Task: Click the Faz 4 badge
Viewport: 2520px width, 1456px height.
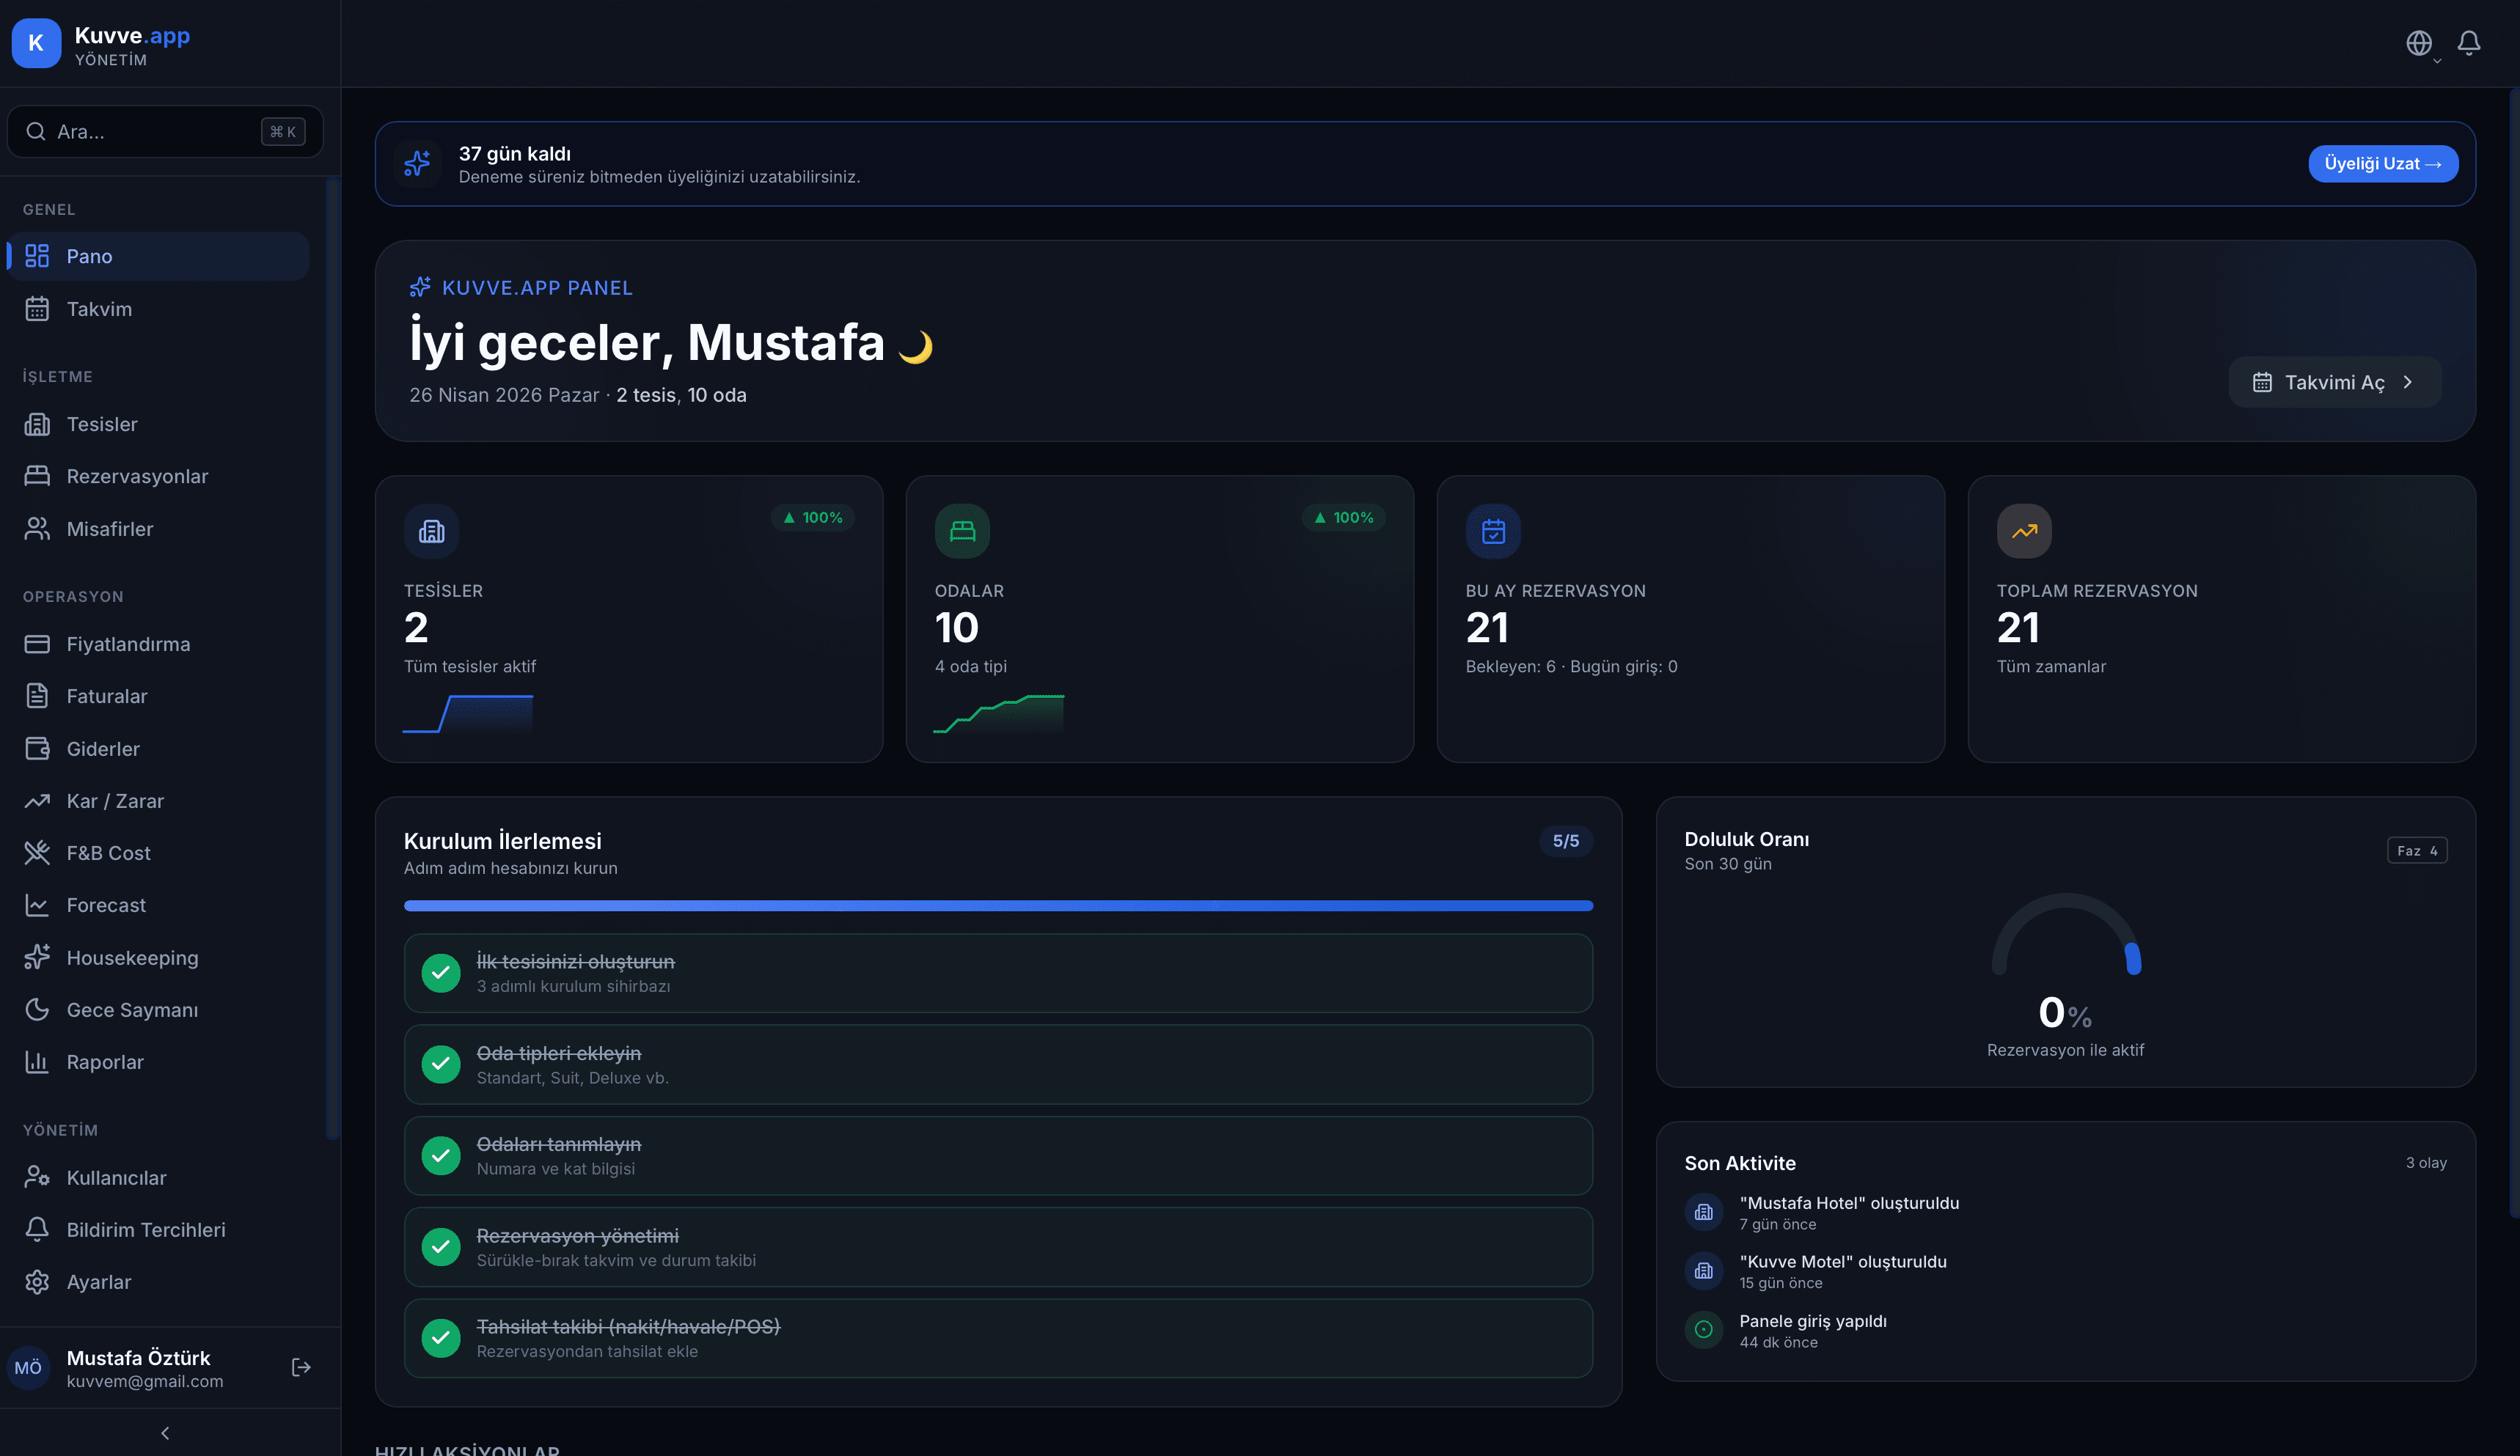Action: tap(2417, 850)
